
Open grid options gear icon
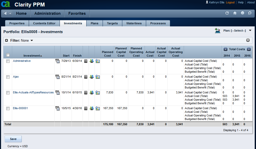(248, 40)
